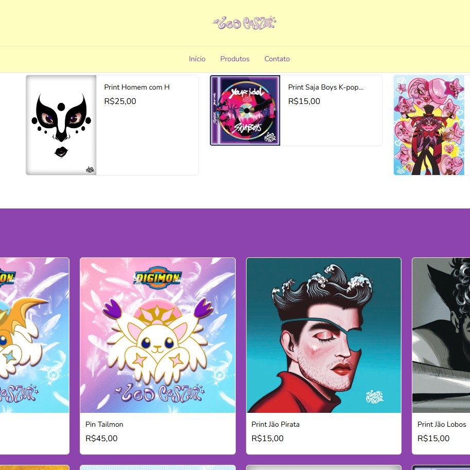Open the Início menu link
Image resolution: width=470 pixels, height=470 pixels.
[x=197, y=59]
